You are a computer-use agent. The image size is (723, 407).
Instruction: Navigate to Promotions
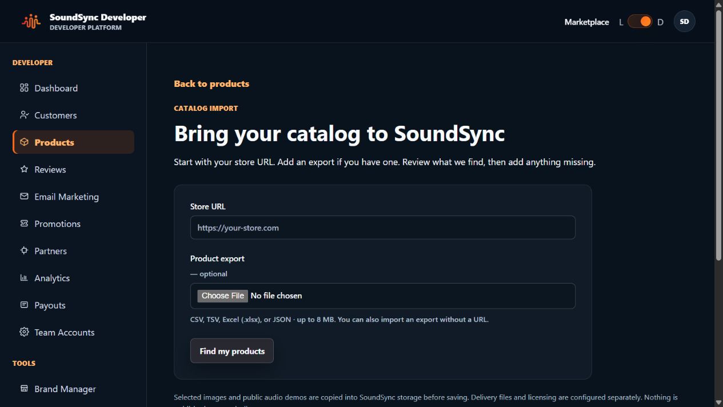pyautogui.click(x=73, y=224)
